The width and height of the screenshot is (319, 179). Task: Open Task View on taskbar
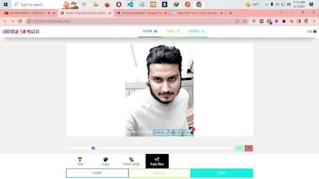84,4
